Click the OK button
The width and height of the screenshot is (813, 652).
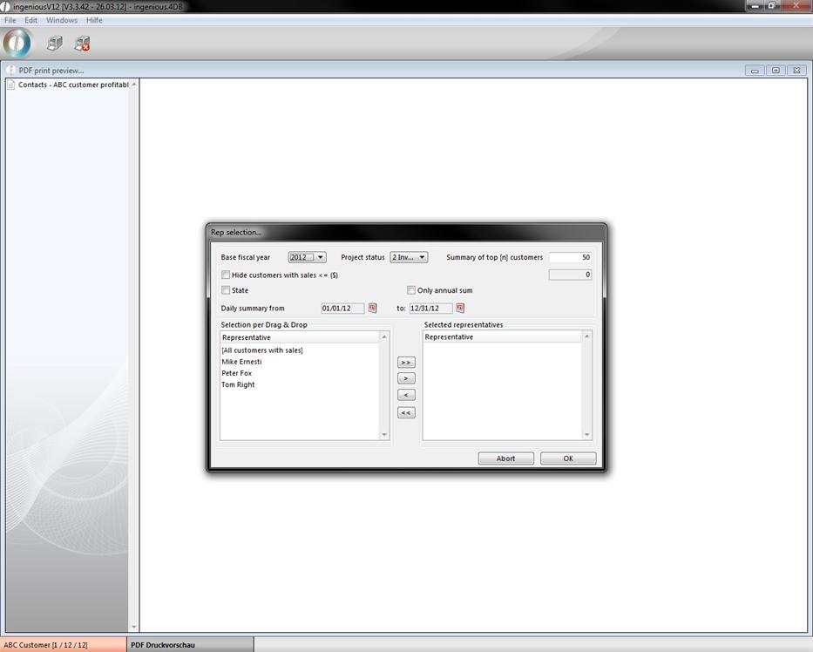pyautogui.click(x=568, y=458)
